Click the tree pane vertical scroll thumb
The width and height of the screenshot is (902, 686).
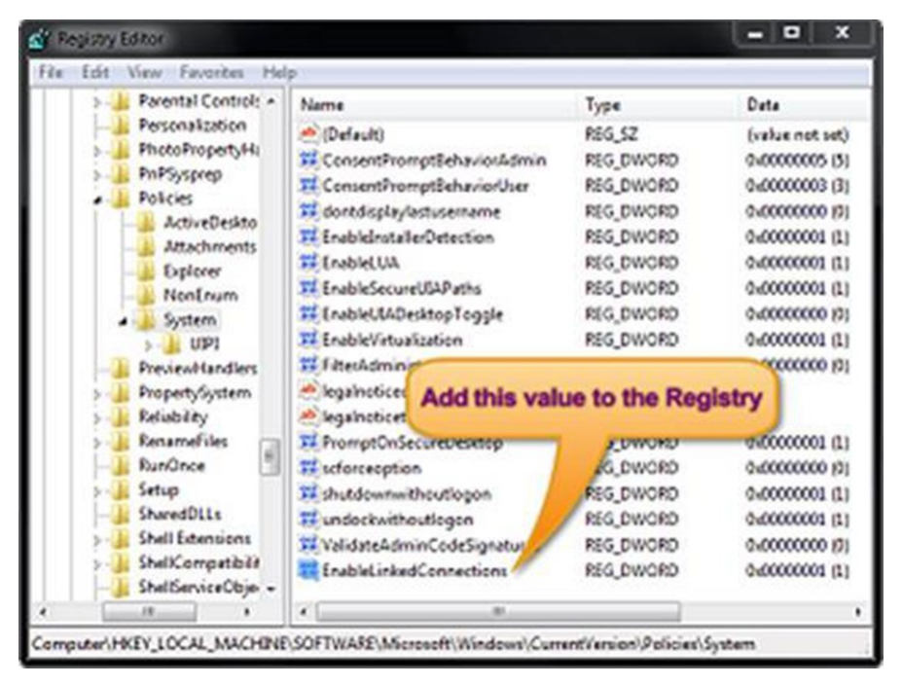[270, 457]
